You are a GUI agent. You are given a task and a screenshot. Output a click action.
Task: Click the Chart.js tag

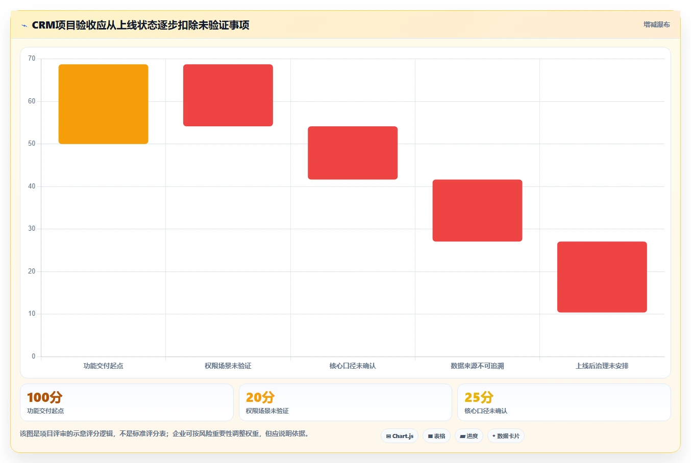click(400, 436)
